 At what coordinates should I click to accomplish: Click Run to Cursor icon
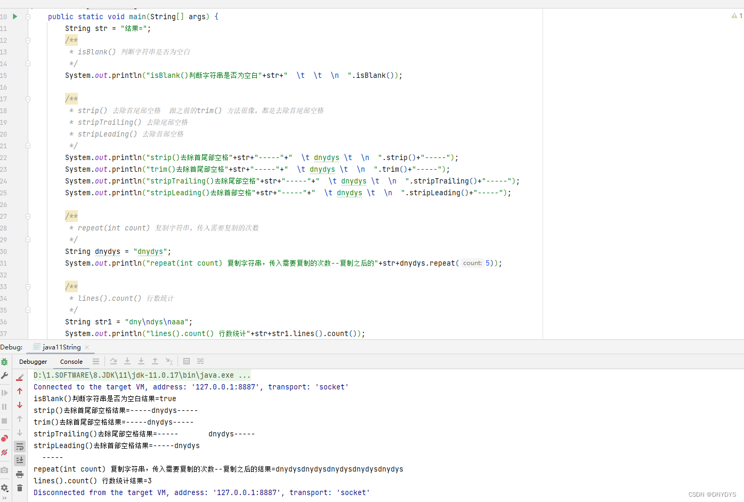(x=169, y=362)
